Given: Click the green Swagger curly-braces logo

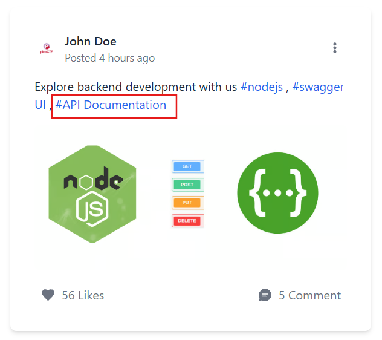Looking at the screenshot, I should pos(277,192).
